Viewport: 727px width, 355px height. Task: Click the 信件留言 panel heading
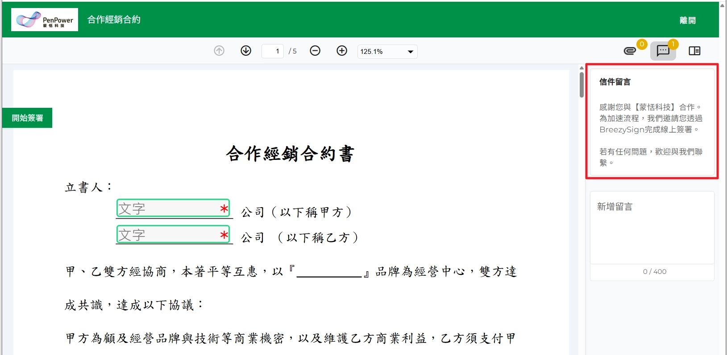click(x=615, y=82)
